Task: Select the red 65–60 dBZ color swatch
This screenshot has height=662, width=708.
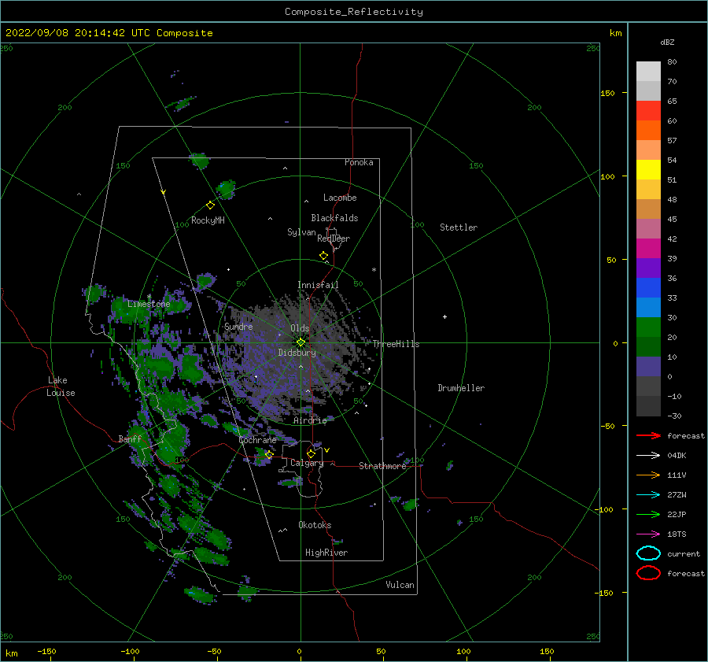Action: [x=648, y=111]
